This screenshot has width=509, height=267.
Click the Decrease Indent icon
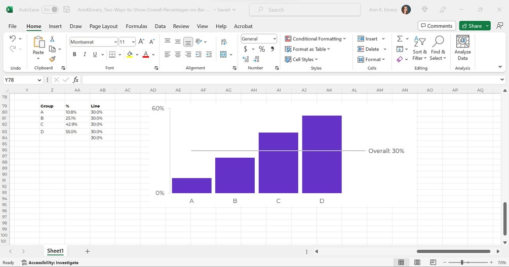199,54
